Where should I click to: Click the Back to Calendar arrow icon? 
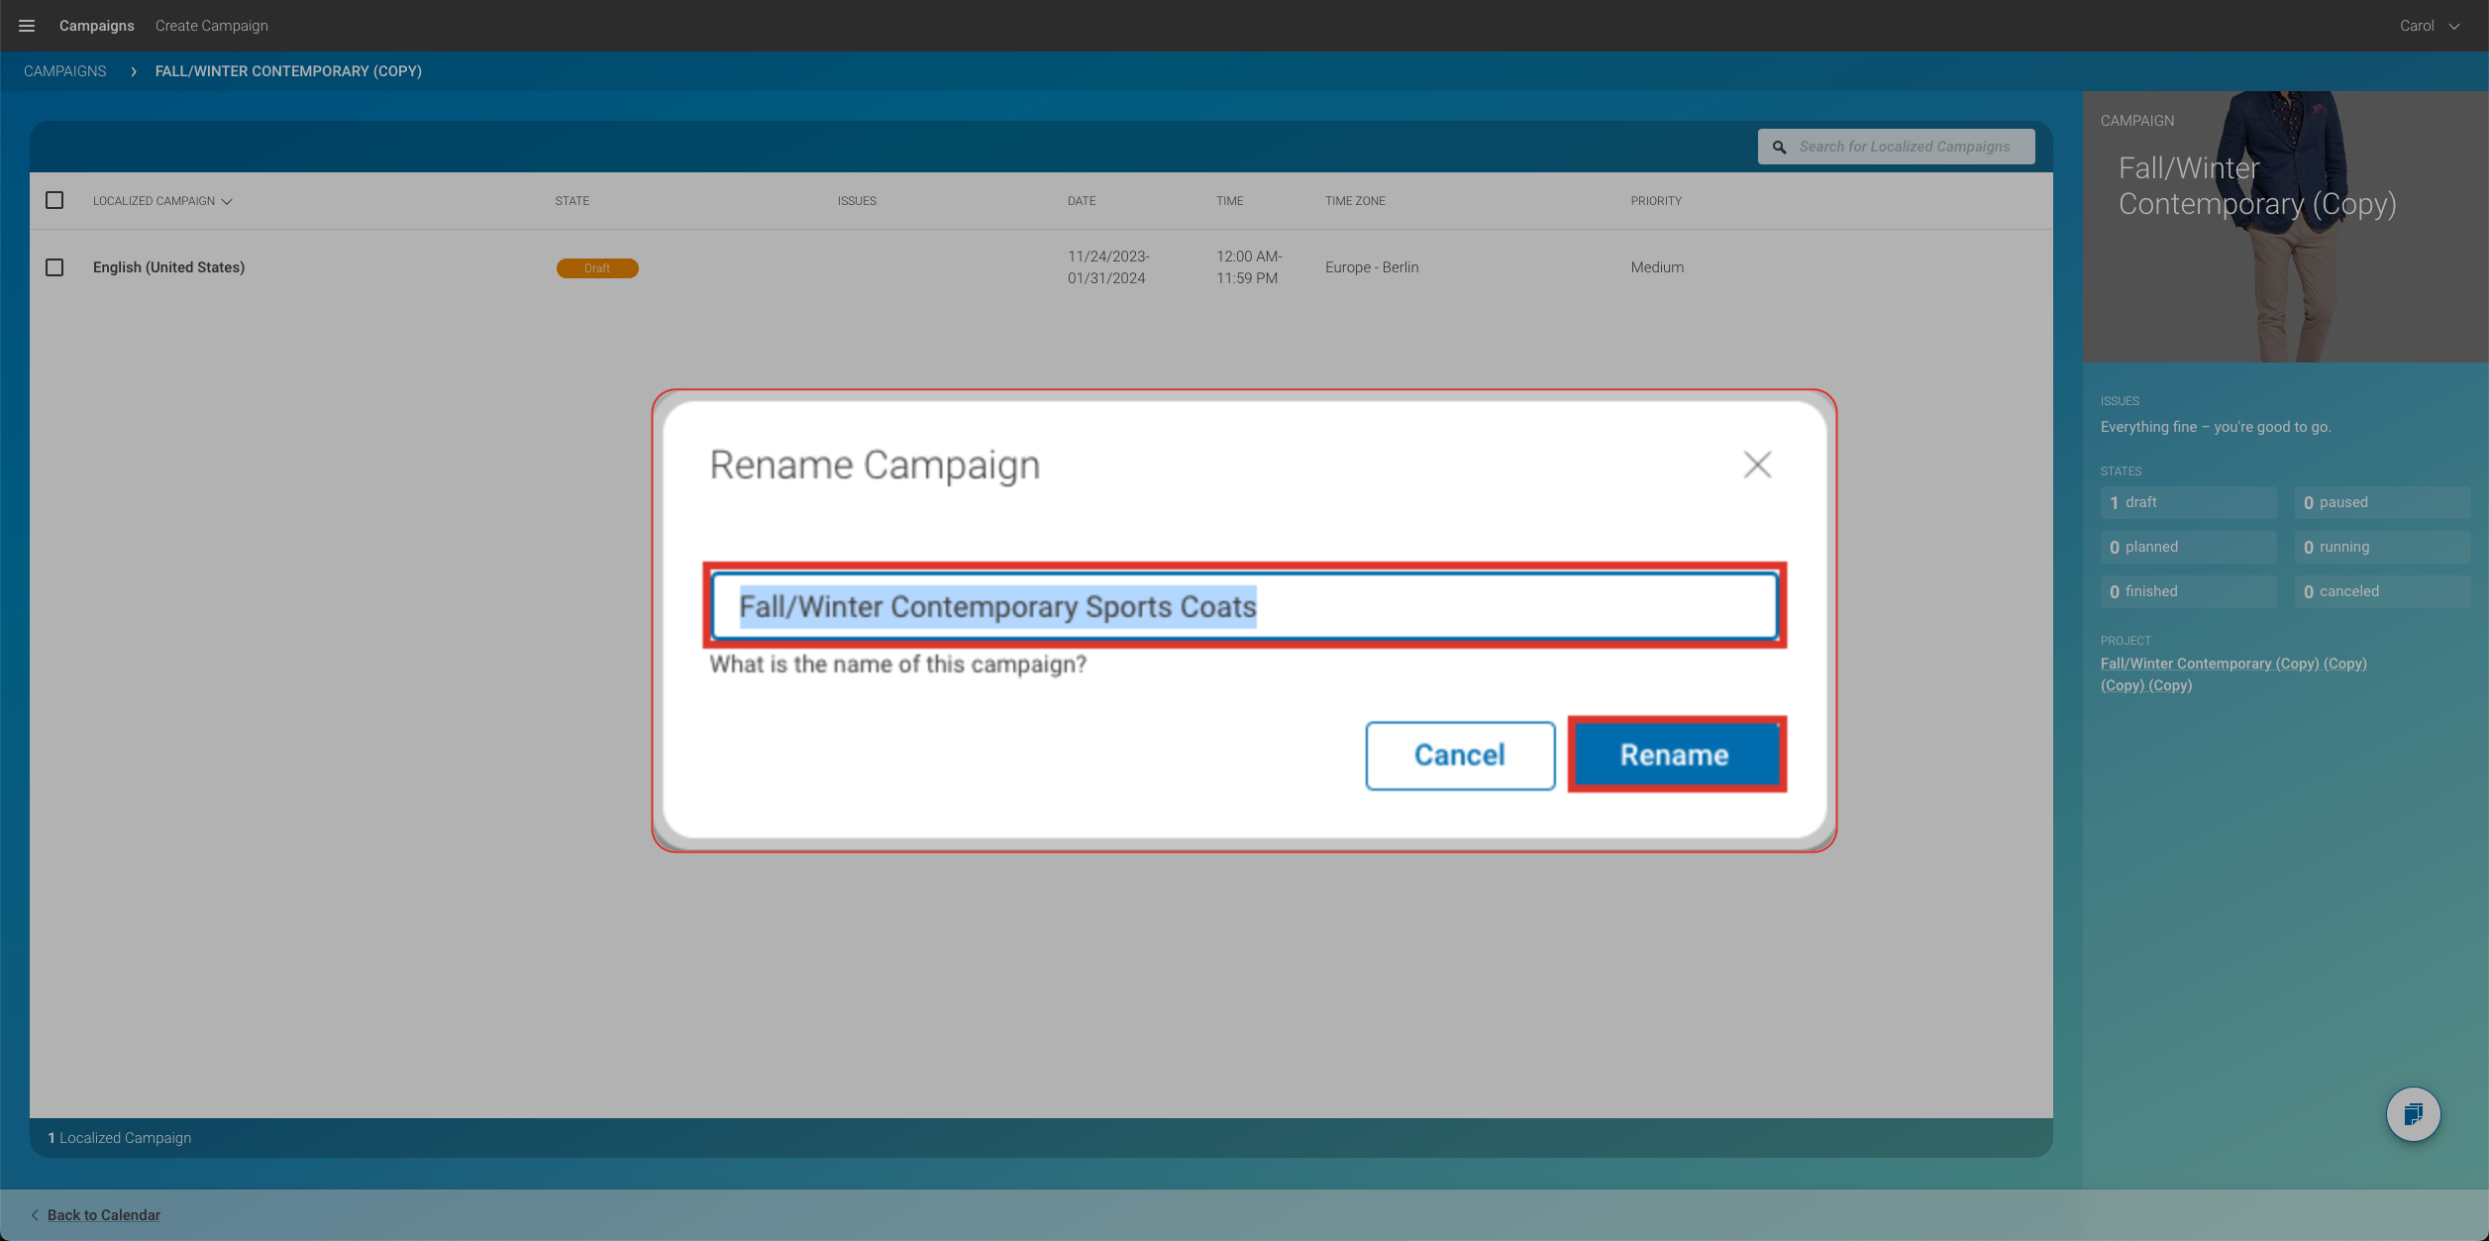tap(35, 1215)
